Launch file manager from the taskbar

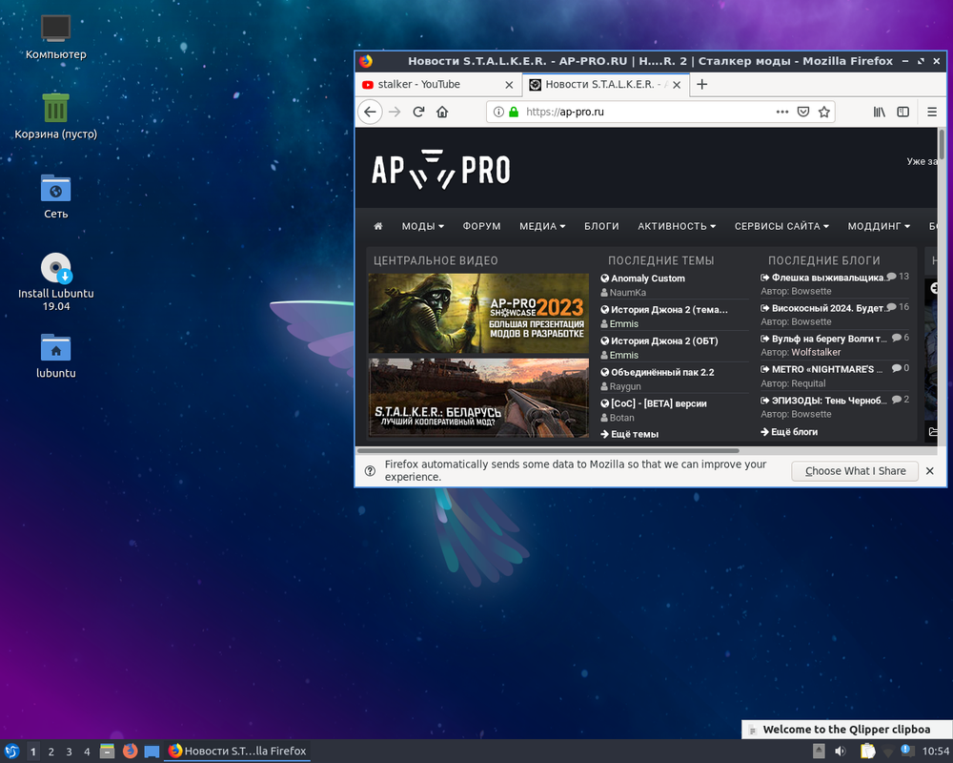(107, 752)
